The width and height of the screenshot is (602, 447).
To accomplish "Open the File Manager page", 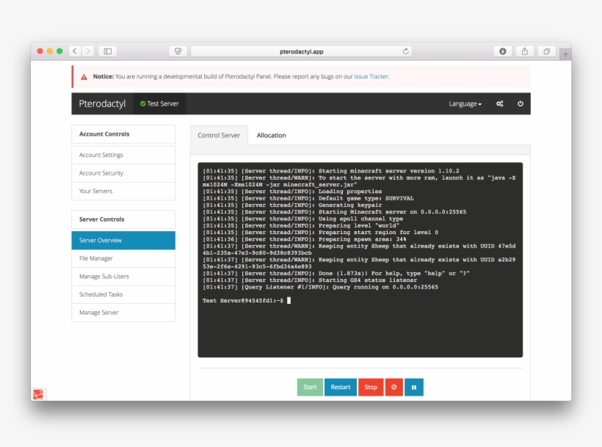I will coord(123,258).
